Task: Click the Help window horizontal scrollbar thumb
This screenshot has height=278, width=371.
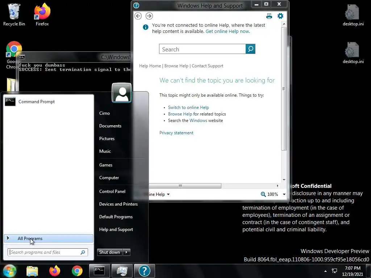Action: (x=184, y=186)
